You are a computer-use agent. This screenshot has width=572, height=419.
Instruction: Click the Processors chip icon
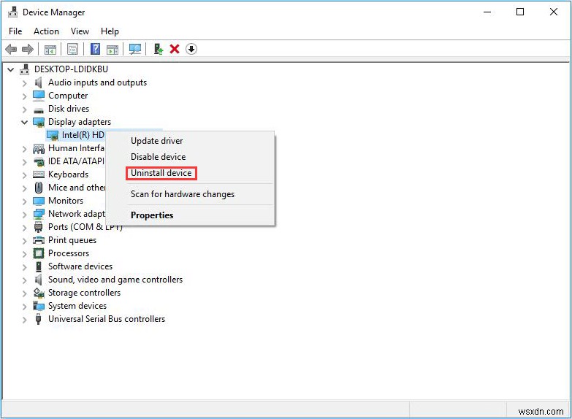click(39, 253)
